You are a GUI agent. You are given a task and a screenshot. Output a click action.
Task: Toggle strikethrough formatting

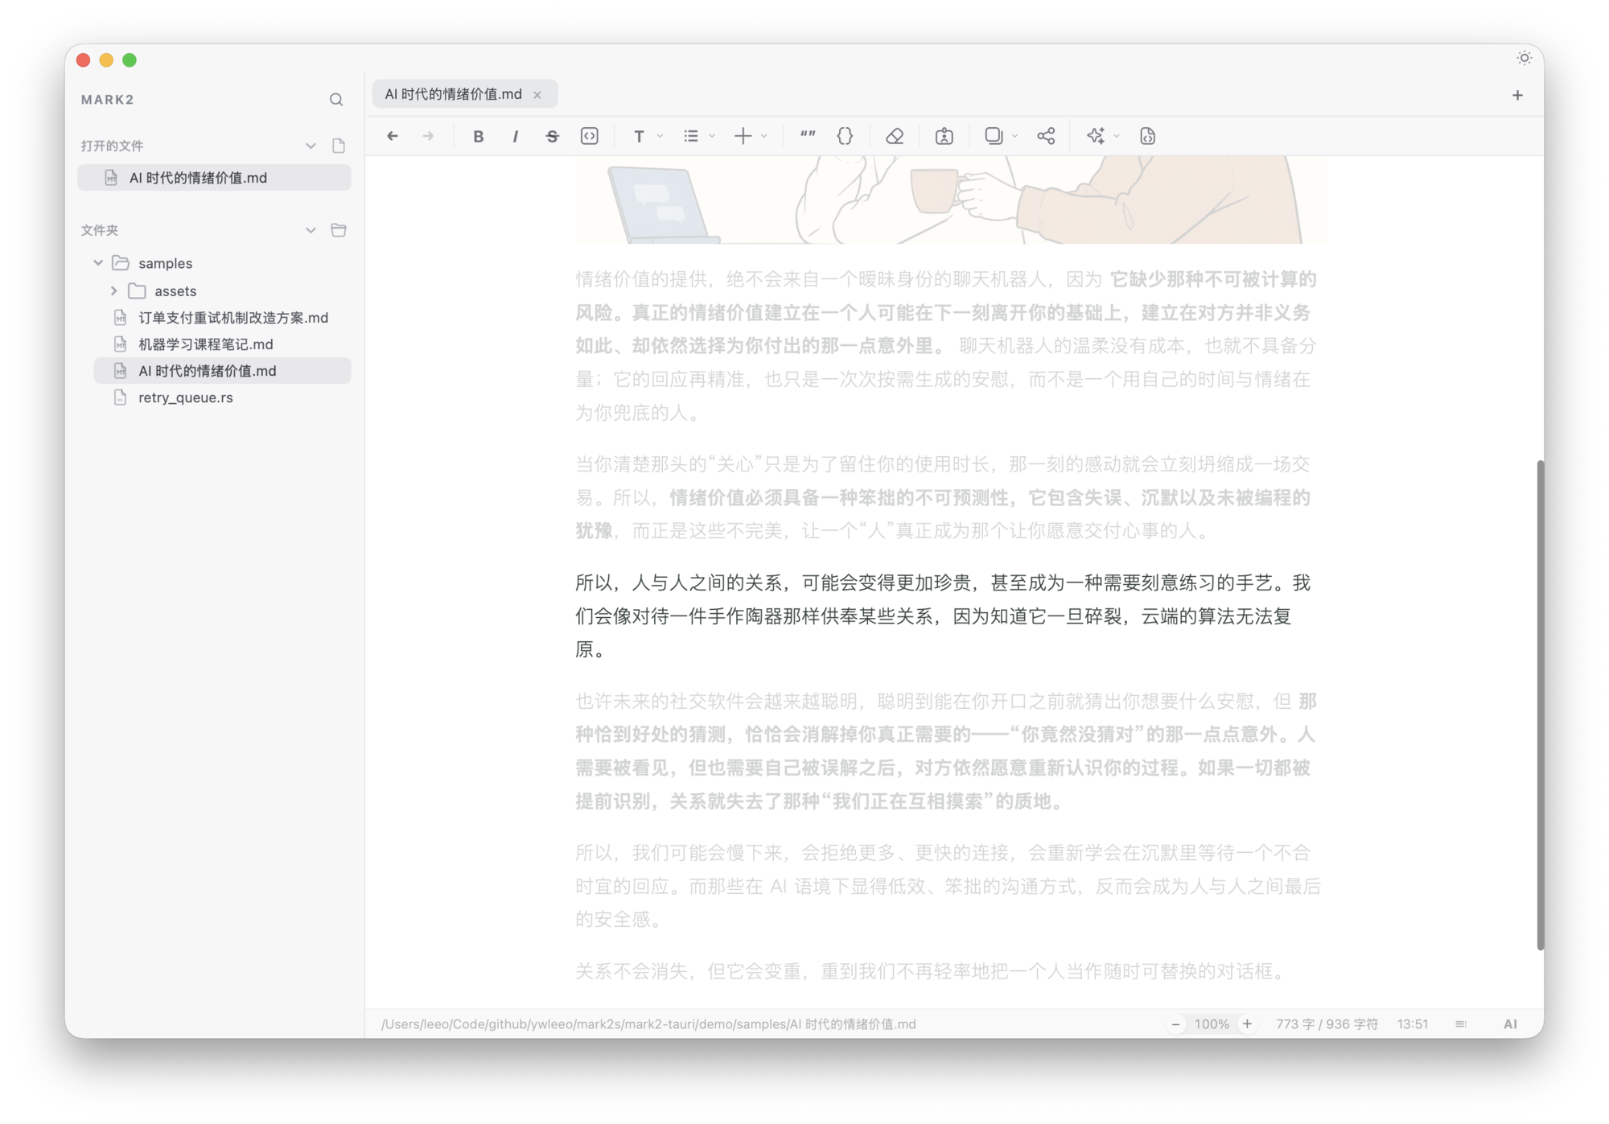(552, 136)
